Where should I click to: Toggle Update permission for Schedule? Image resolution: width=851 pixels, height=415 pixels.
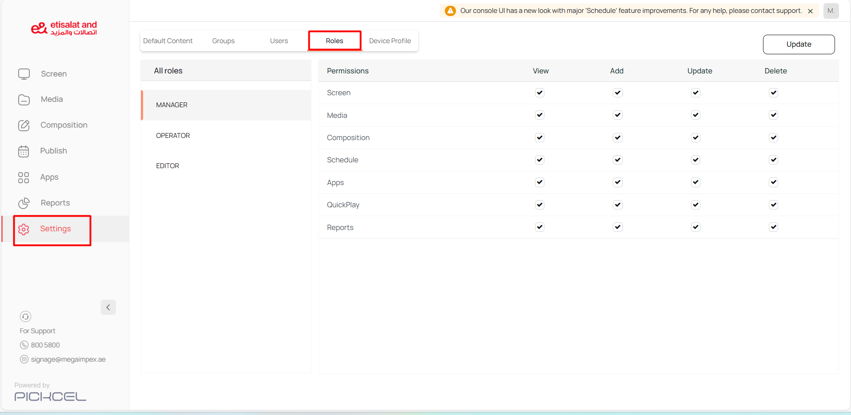tap(695, 160)
